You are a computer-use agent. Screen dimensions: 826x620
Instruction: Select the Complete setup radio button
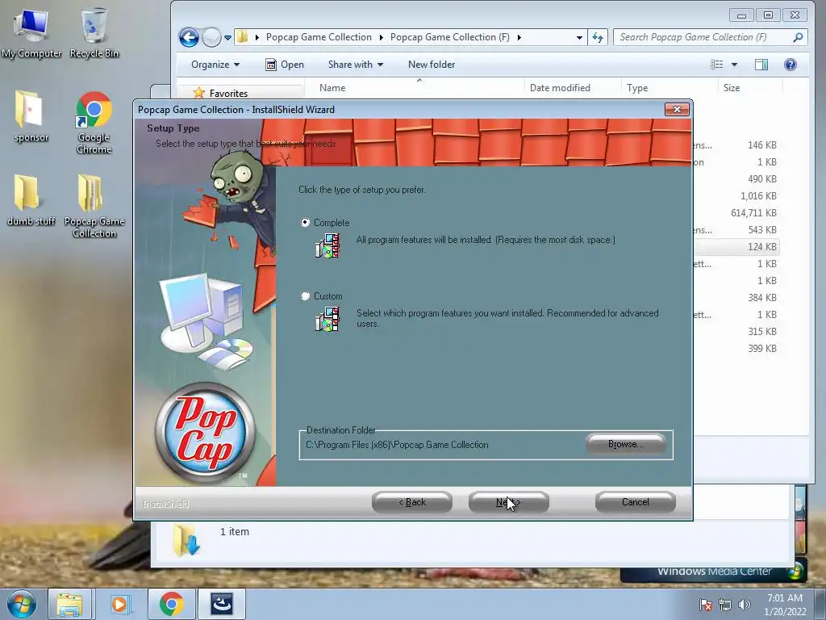pos(305,223)
